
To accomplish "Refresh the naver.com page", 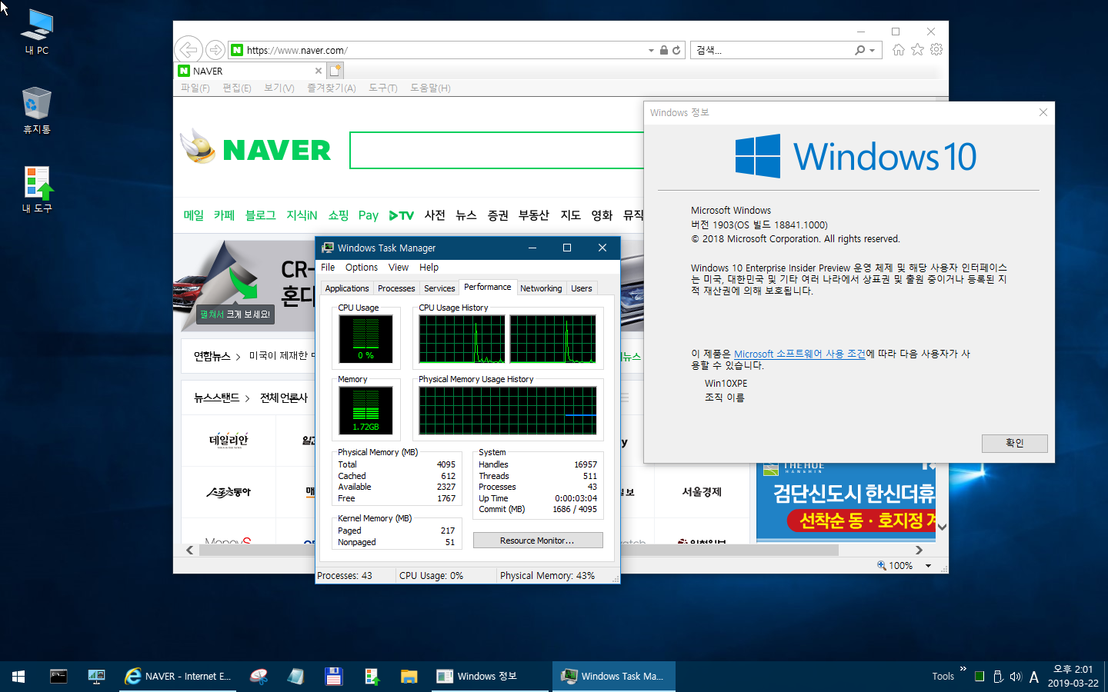I will point(676,50).
